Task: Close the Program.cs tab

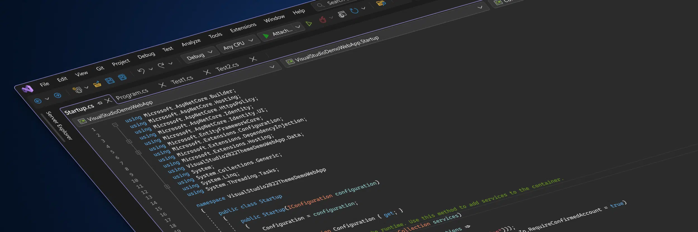Action: 162,85
